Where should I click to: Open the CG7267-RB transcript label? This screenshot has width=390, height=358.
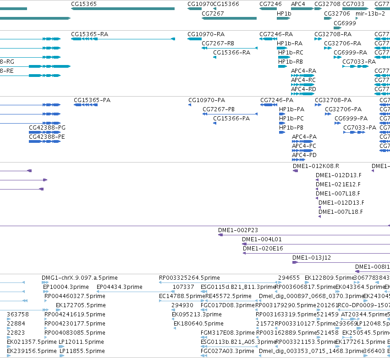click(218, 43)
